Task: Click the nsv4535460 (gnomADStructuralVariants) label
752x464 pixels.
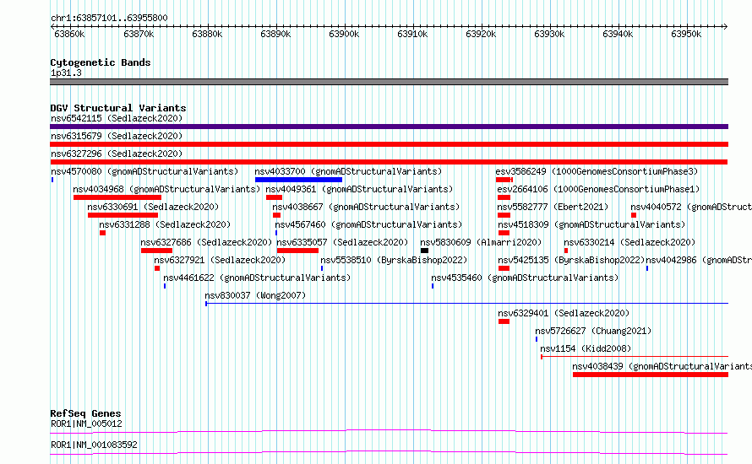Action: [x=525, y=278]
